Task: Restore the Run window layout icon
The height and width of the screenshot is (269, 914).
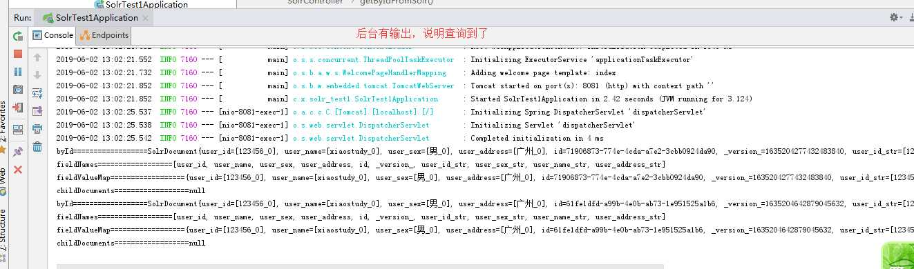Action: 18,129
